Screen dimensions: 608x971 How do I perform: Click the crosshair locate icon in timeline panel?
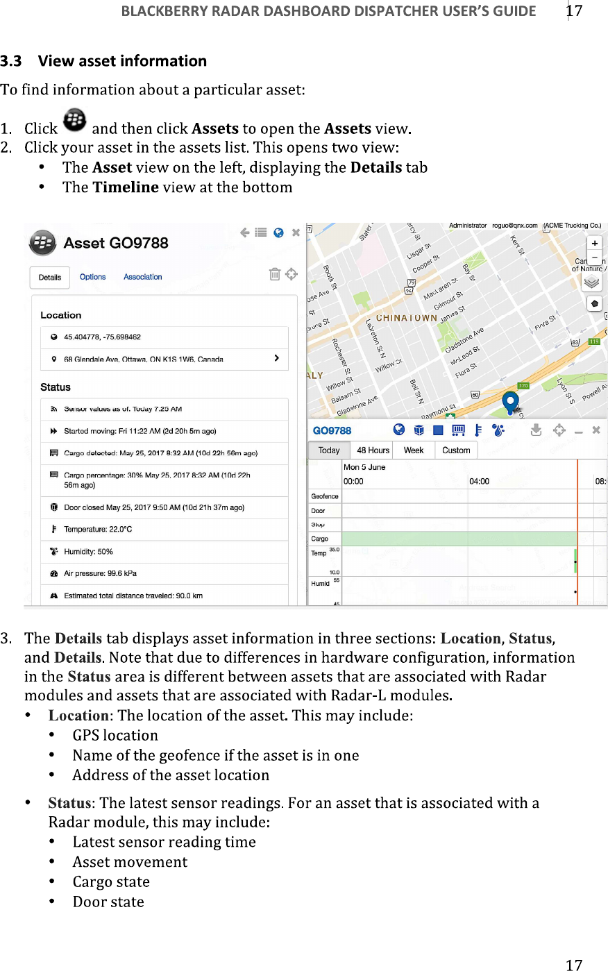pyautogui.click(x=559, y=430)
